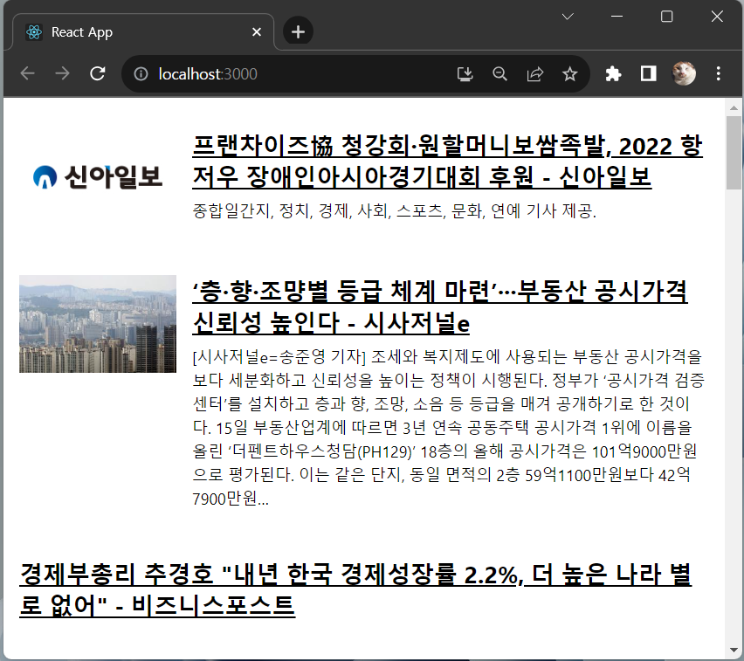This screenshot has height=661, width=744.
Task: Bookmark this tab with the star icon
Action: (569, 74)
